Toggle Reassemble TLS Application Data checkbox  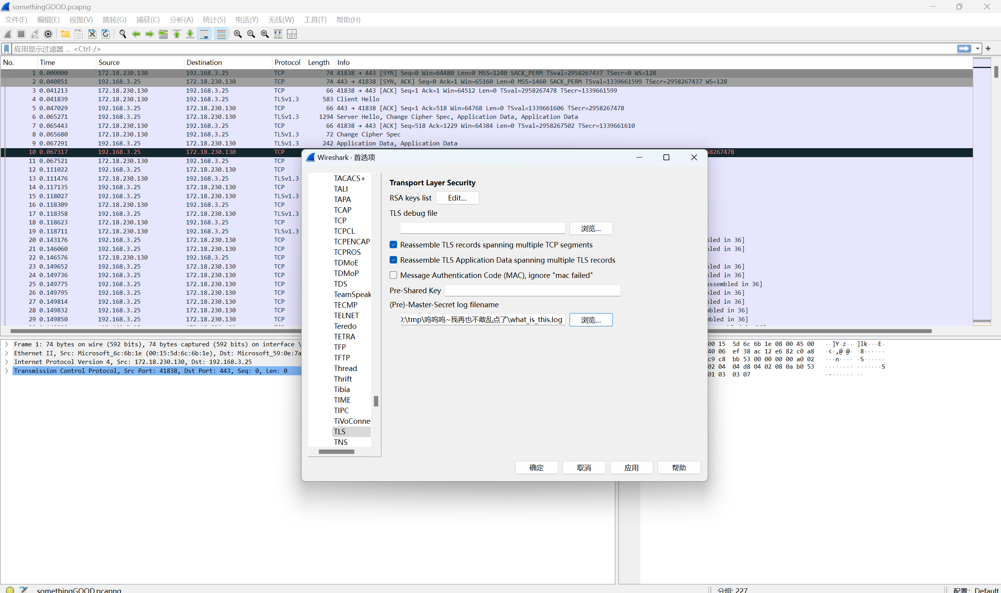click(x=394, y=260)
